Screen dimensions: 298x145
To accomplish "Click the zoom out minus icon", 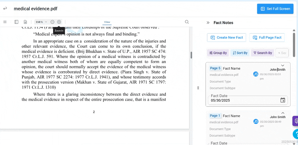I will 53,22.
